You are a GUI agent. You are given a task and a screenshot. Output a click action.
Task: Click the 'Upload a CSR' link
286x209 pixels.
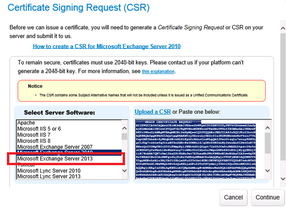point(153,112)
